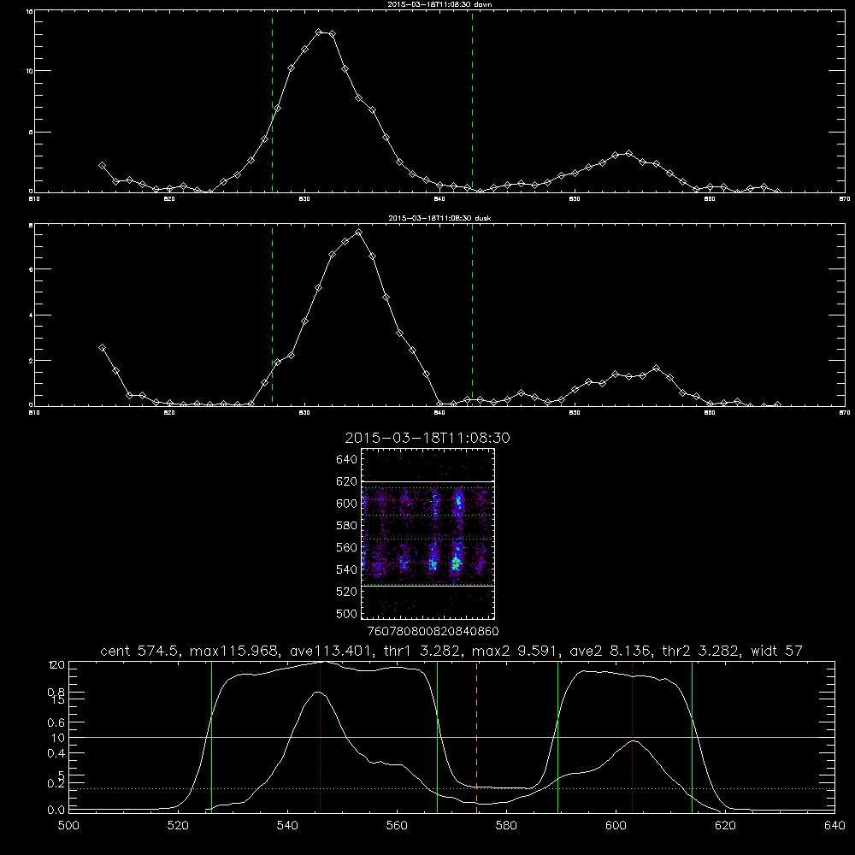855x855 pixels.
Task: Click the peak diamond marker of the dawn curve
Action: [319, 32]
